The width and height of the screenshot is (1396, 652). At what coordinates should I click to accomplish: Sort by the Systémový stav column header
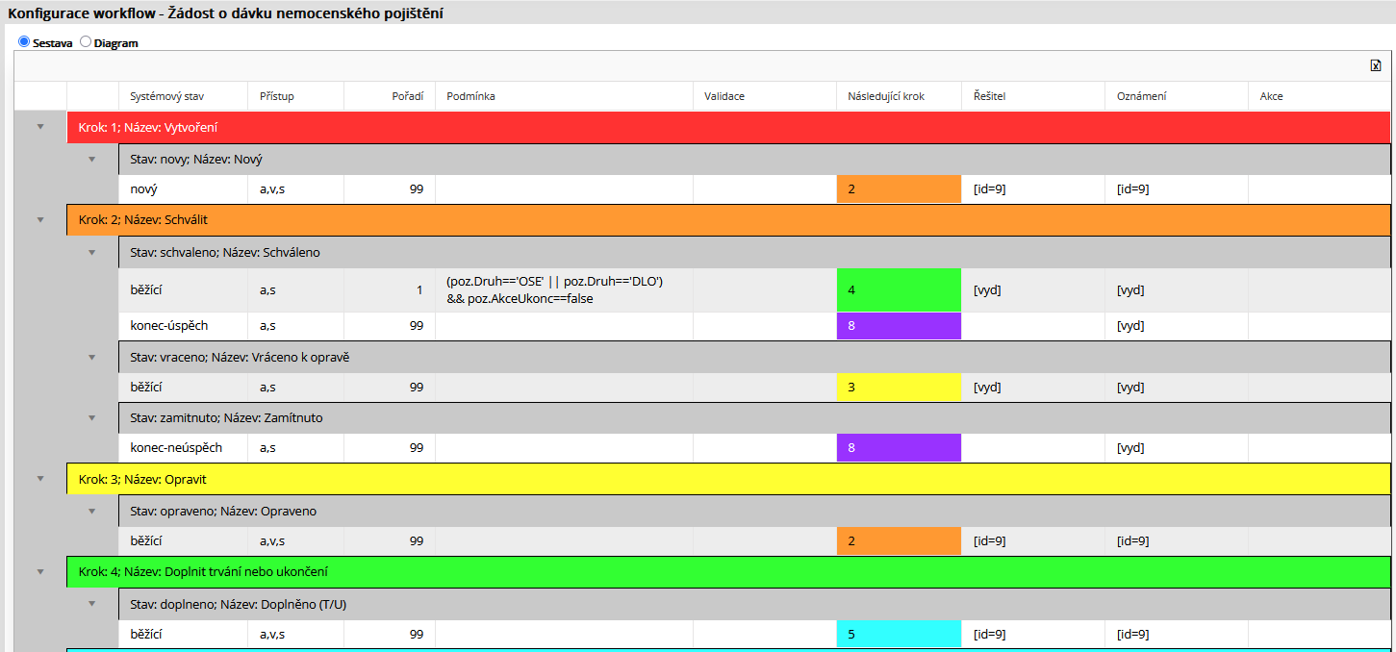coord(183,96)
